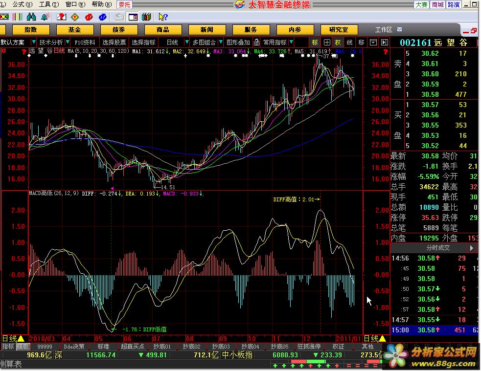This screenshot has height=371, width=481.
Task: Select the 超赢买点 indicator tab
Action: click(x=133, y=347)
